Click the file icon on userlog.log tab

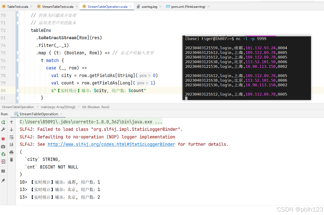click(138, 6)
